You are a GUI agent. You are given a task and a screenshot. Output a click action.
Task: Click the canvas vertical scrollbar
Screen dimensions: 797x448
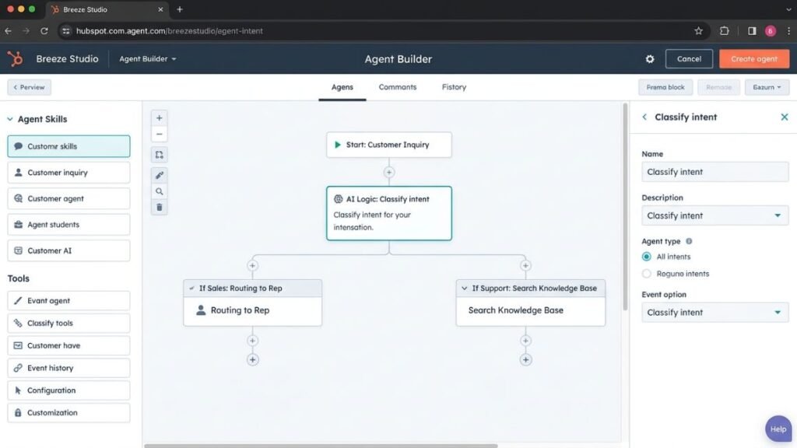tap(625, 207)
